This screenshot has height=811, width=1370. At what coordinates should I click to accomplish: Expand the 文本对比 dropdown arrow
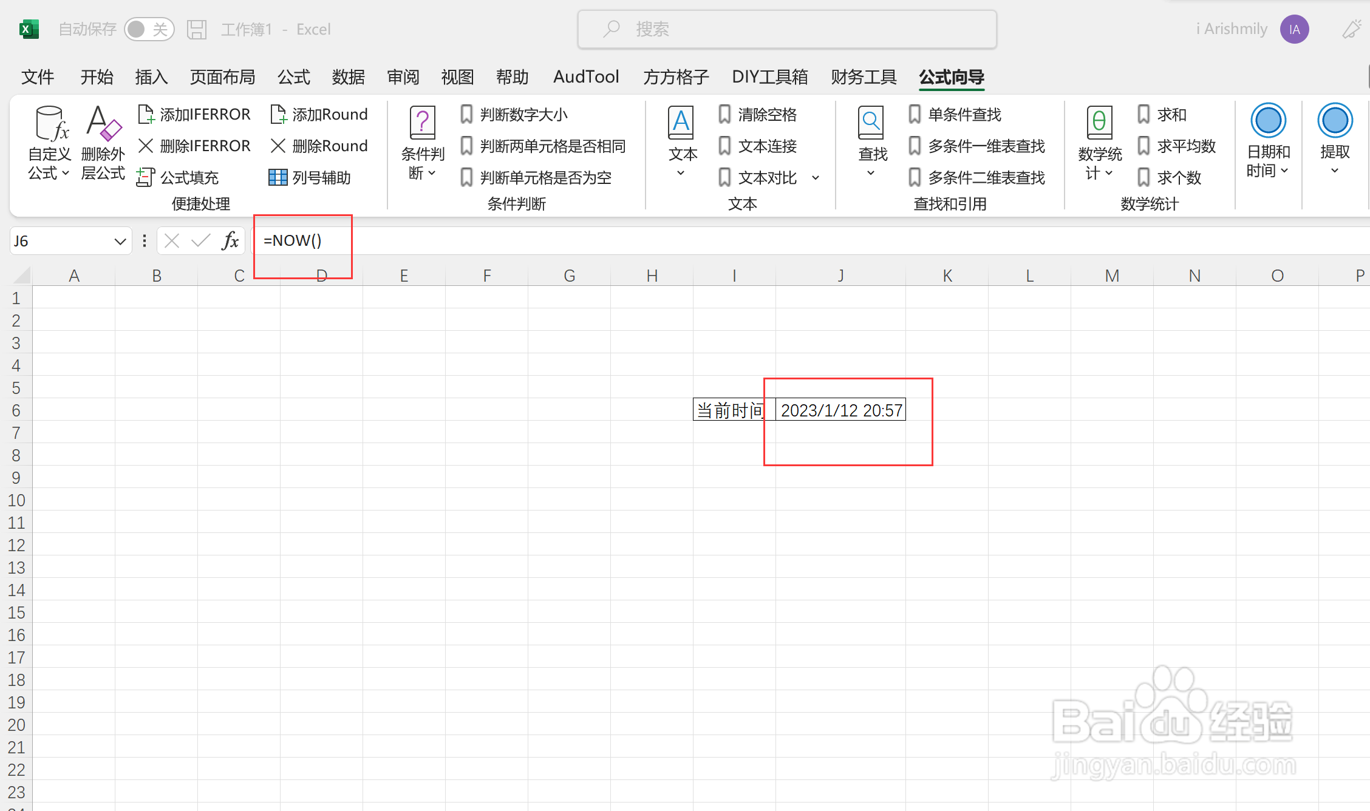pos(815,177)
